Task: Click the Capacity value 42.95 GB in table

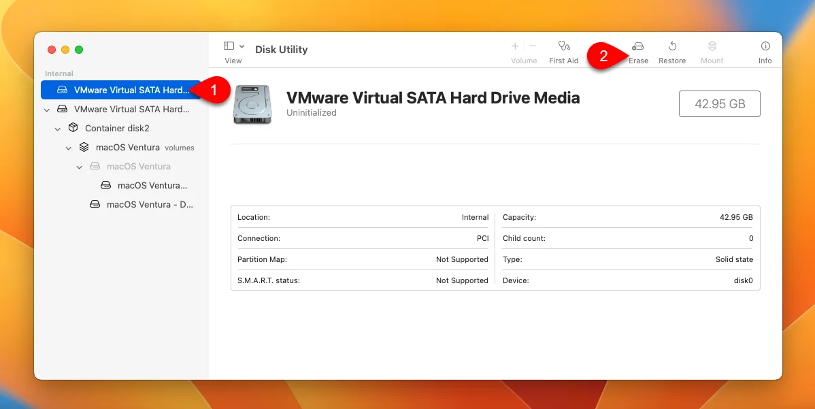Action: coord(737,217)
